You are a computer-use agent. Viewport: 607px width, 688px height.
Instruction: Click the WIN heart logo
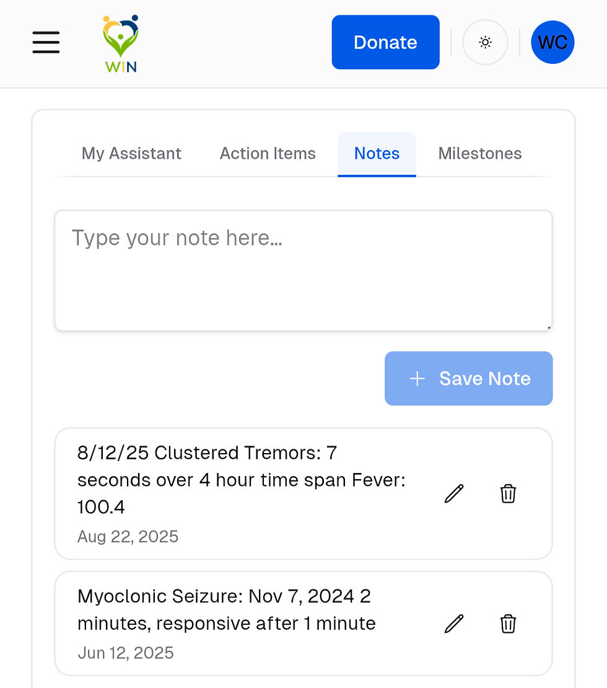(121, 43)
